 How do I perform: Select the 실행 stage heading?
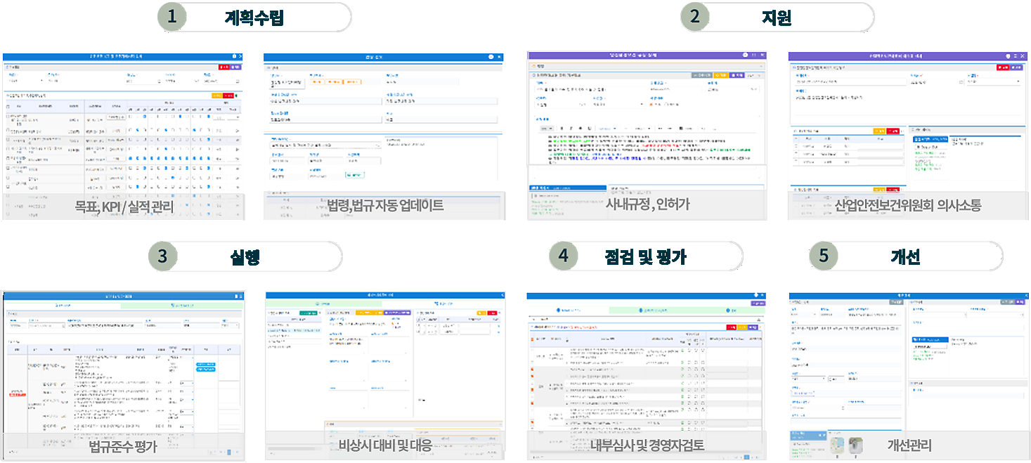pos(245,257)
